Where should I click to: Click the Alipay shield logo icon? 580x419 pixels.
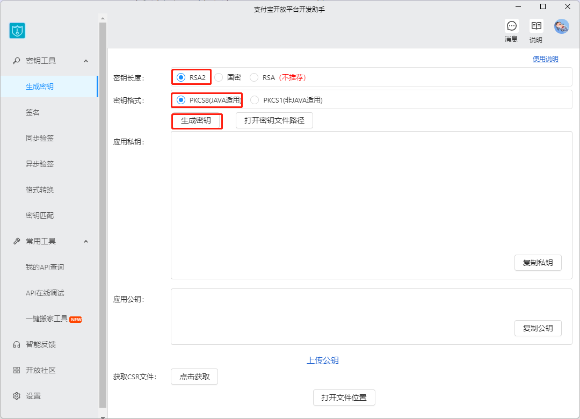17,31
